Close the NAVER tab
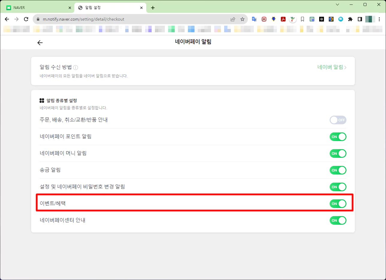The height and width of the screenshot is (280, 386). (70, 8)
